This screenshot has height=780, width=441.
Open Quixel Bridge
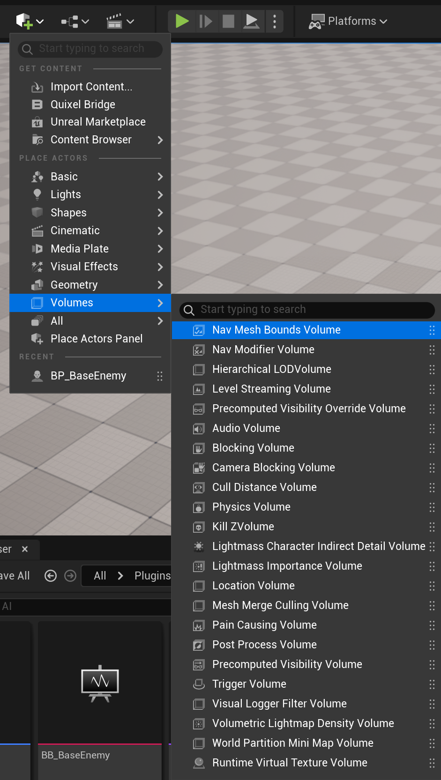coord(90,104)
